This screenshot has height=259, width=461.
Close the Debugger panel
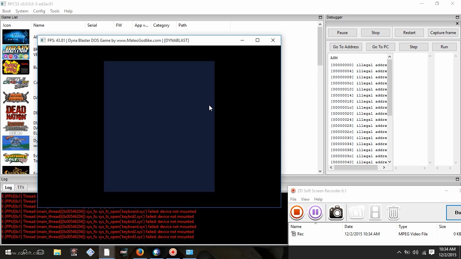[457, 24]
